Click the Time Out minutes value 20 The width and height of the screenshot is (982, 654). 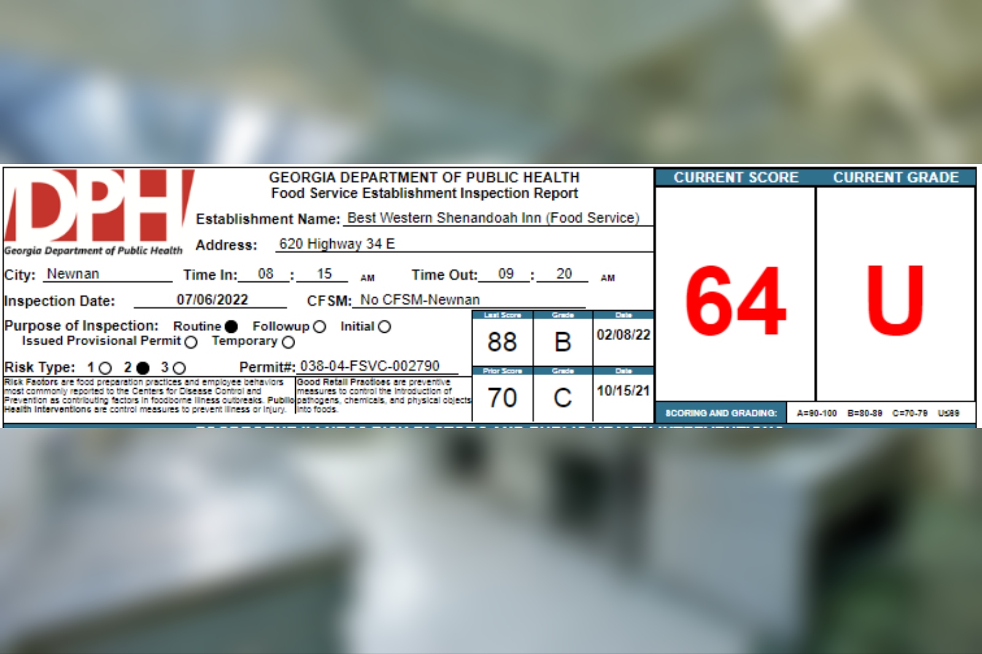[x=563, y=274]
